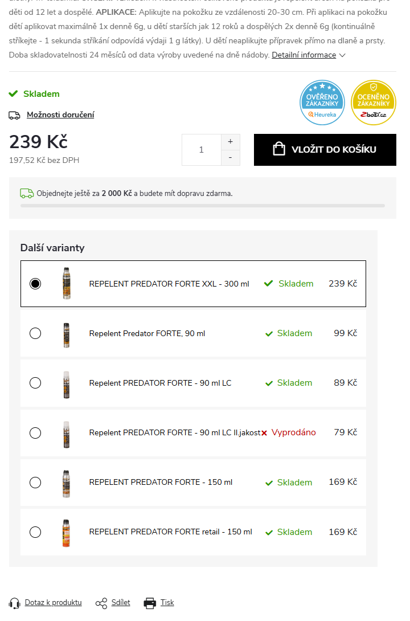Open the Dotaz k produktu link
This screenshot has height=621, width=410.
tap(53, 603)
